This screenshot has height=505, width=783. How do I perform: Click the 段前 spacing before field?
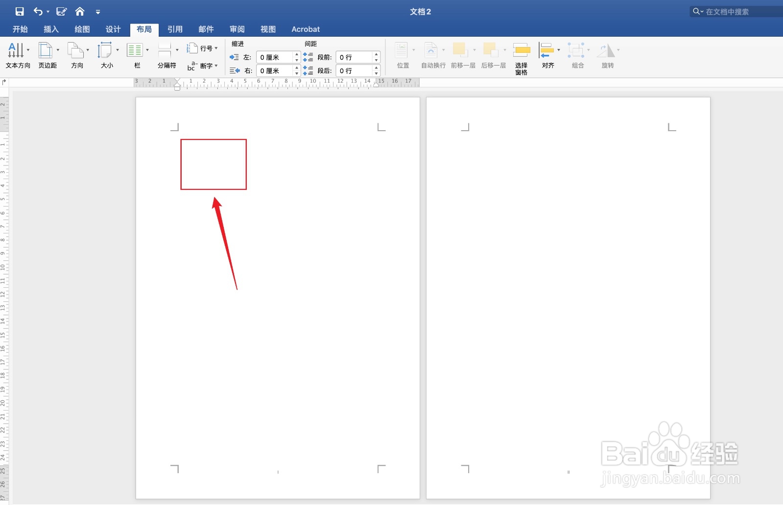click(354, 57)
